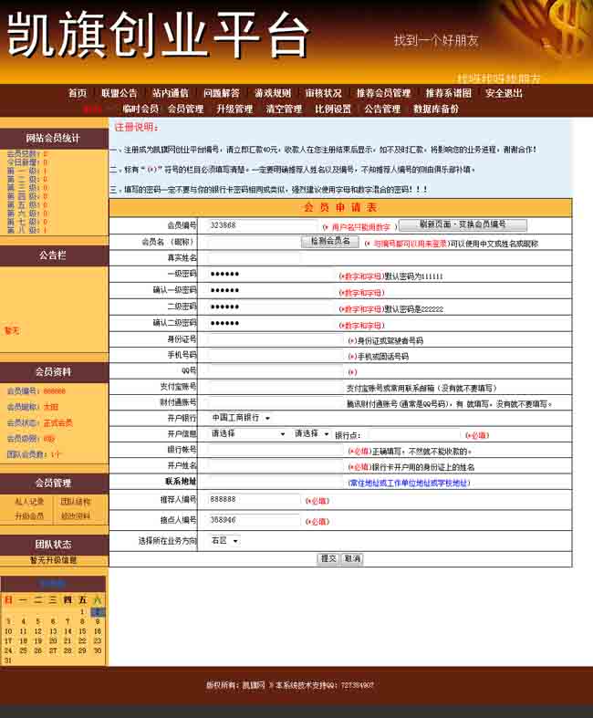Click 修改资料 in the sidebar

(x=76, y=516)
